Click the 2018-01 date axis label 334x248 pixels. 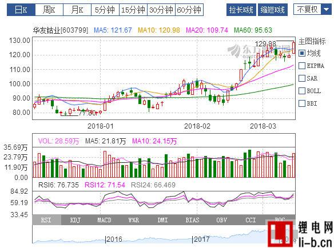pyautogui.click(x=101, y=126)
